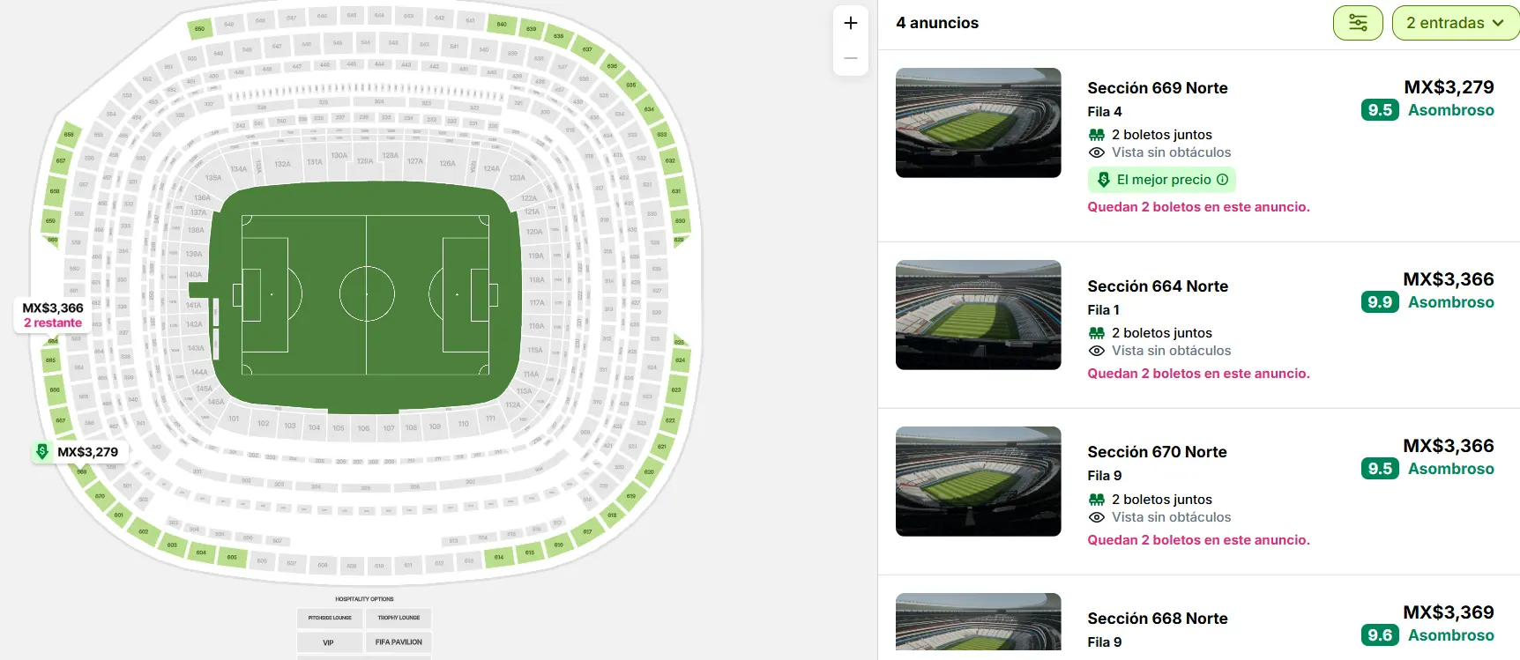The width and height of the screenshot is (1520, 660).
Task: Zoom in on the stadium map
Action: (x=851, y=24)
